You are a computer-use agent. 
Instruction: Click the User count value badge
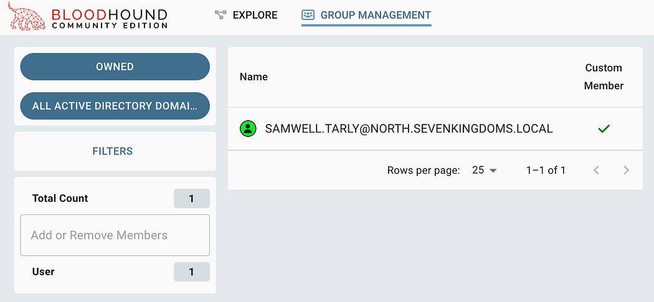tap(192, 272)
